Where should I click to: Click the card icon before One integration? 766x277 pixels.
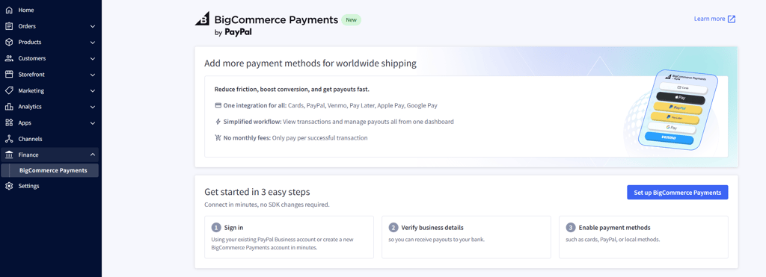coord(218,105)
